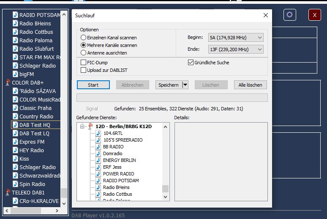Open the Ende channel dropdown
Image resolution: width=327 pixels, height=219 pixels.
pos(236,49)
